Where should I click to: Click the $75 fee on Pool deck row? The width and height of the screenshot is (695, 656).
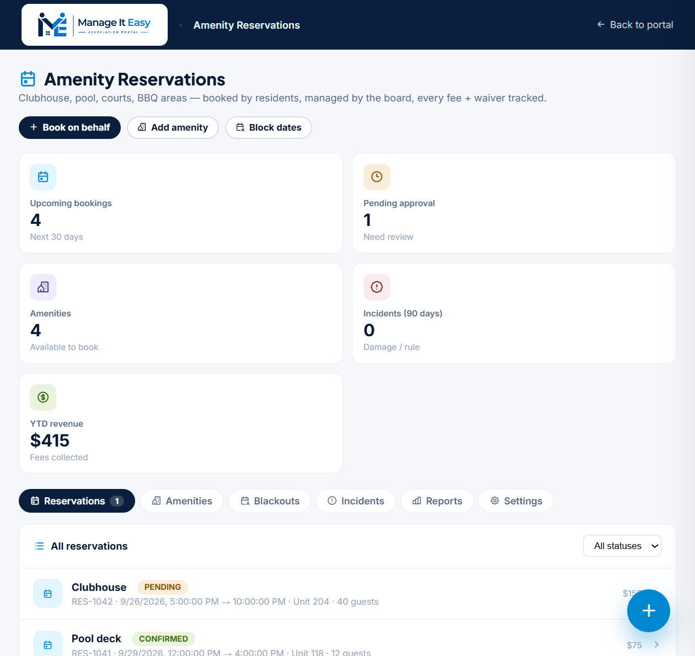pyautogui.click(x=634, y=645)
